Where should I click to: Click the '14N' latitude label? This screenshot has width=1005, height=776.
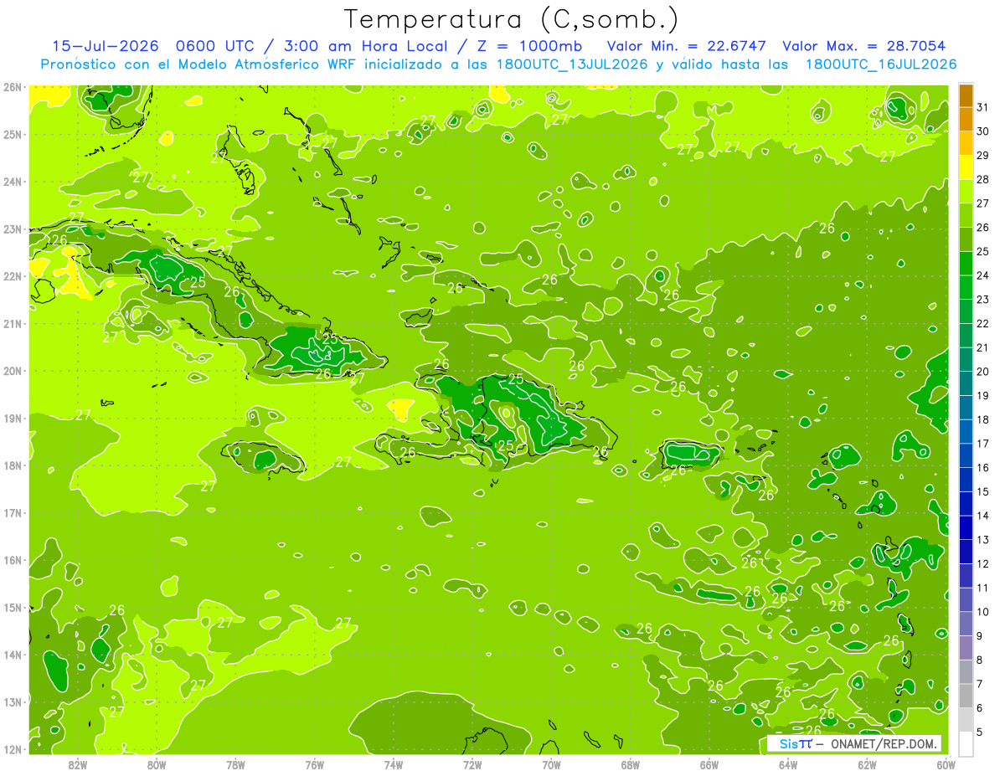pyautogui.click(x=13, y=655)
